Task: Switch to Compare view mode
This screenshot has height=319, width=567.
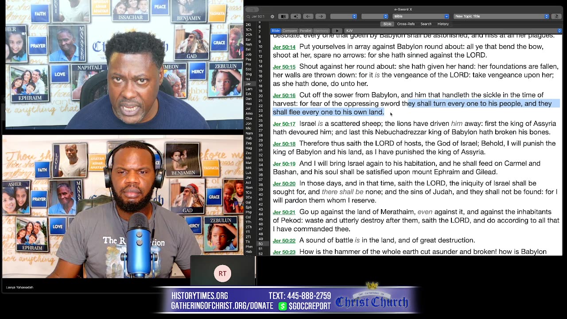Action: coord(290,31)
